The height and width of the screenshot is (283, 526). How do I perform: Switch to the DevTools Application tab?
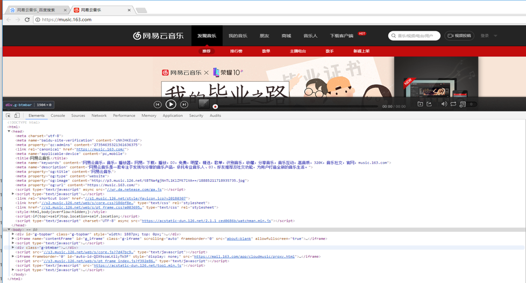[x=173, y=116]
